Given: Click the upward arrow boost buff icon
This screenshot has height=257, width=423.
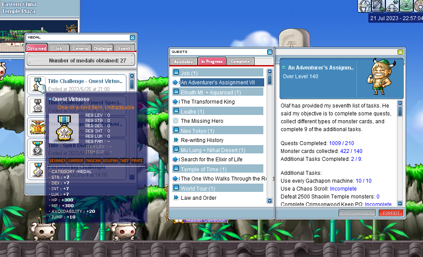Looking at the screenshot, I should tap(393, 6).
